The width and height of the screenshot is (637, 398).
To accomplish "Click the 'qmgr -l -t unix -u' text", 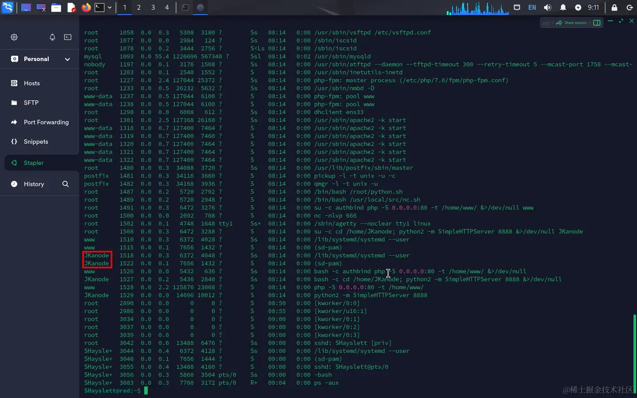I will 346,184.
